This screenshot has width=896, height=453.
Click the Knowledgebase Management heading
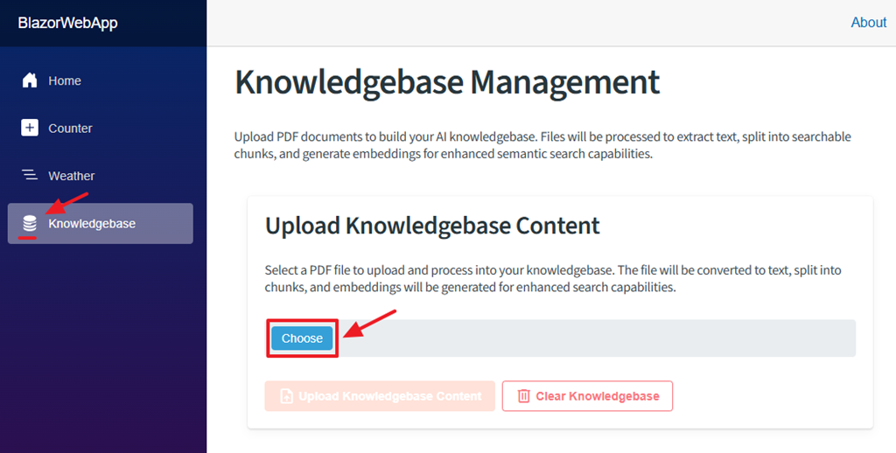click(x=447, y=82)
